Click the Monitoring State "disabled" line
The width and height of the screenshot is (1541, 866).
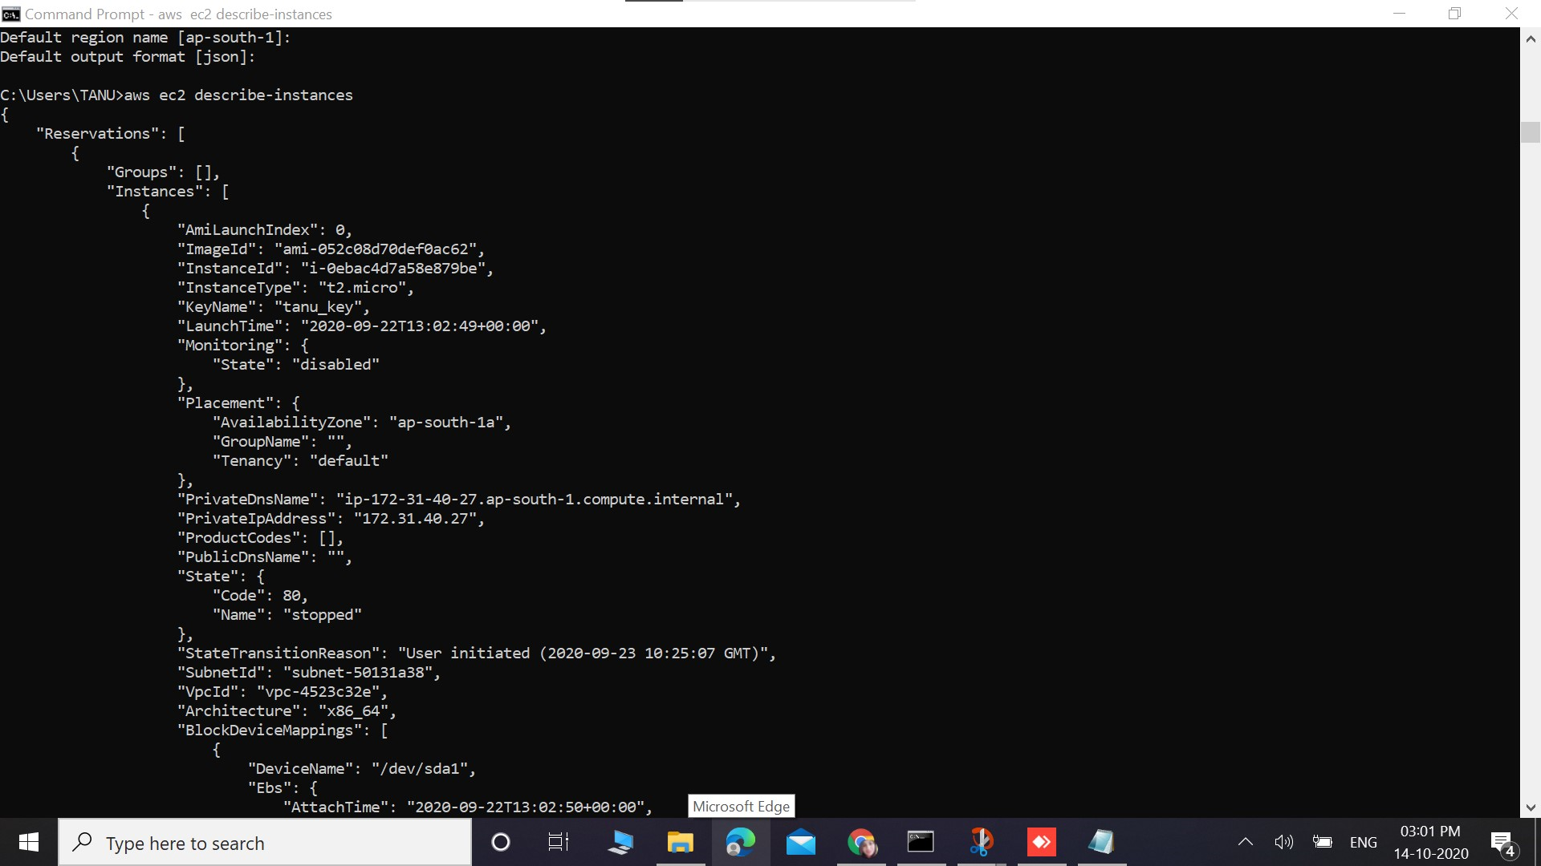pyautogui.click(x=296, y=365)
